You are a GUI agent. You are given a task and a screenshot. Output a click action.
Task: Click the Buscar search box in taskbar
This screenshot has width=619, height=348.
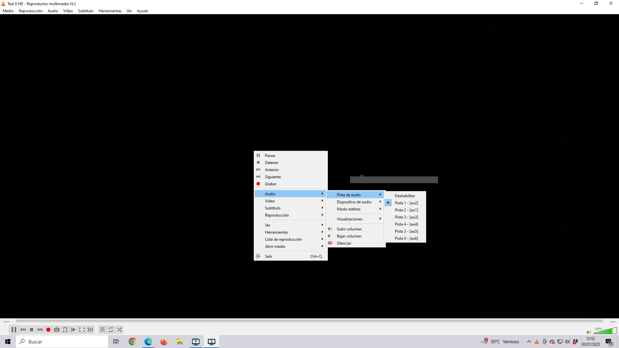62,342
